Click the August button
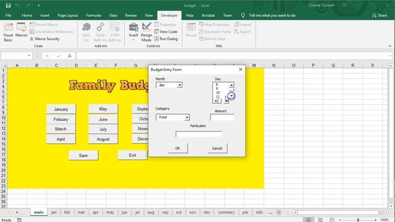395x222 pixels. [x=103, y=139]
